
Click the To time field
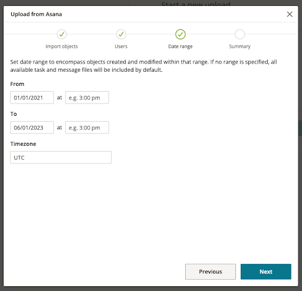[x=87, y=128]
